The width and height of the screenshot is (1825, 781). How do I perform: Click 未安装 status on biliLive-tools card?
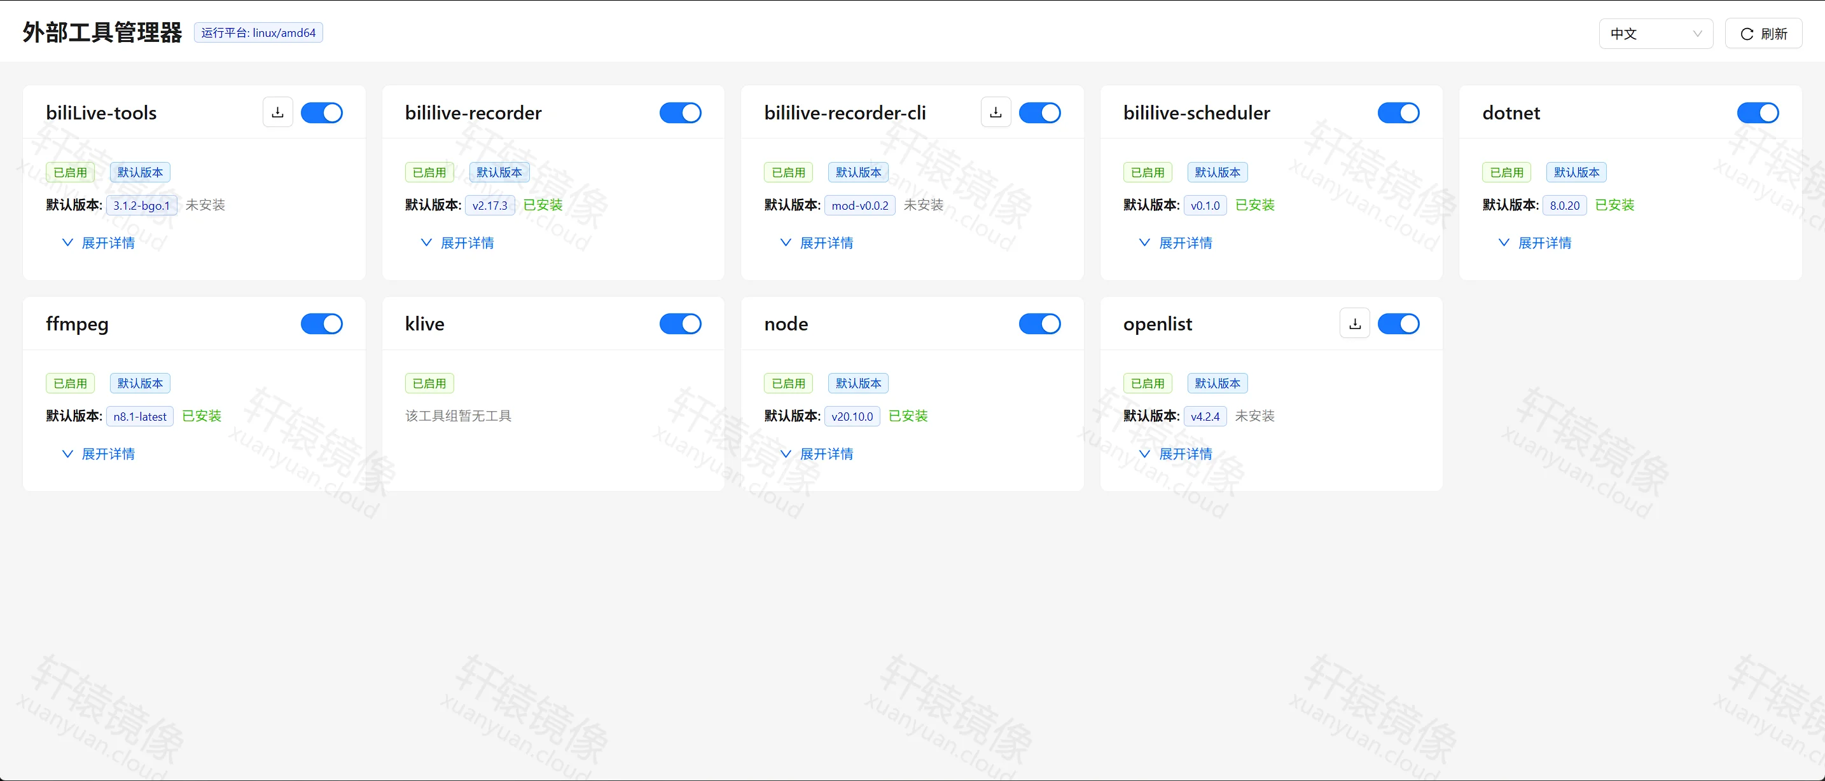click(205, 205)
